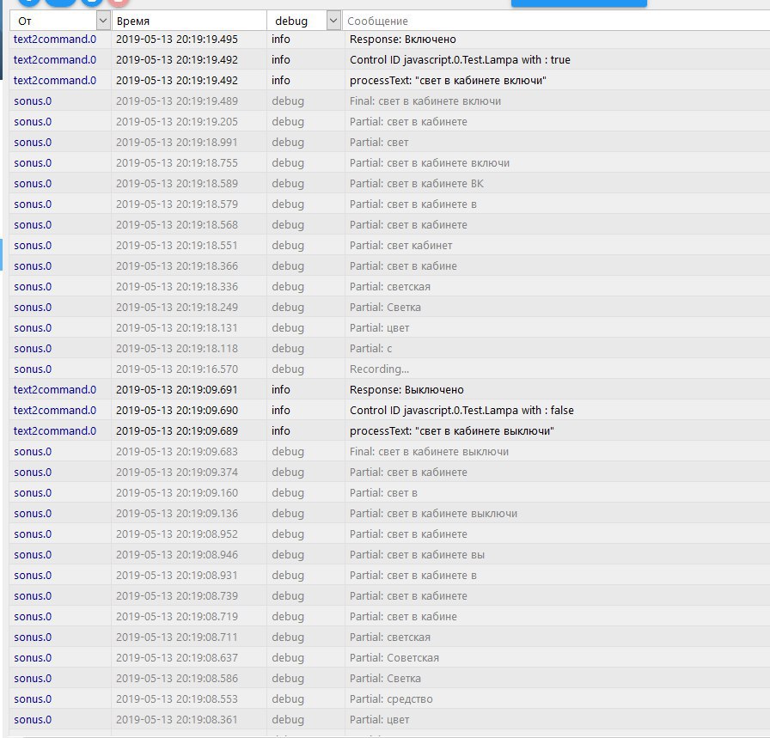Image resolution: width=770 pixels, height=738 pixels.
Task: Click timestamp 2019-05-13 20:19:18.568
Action: click(x=177, y=225)
